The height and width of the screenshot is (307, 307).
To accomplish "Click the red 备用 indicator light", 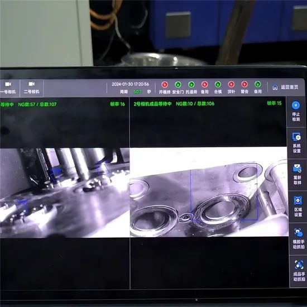I will point(205,85).
